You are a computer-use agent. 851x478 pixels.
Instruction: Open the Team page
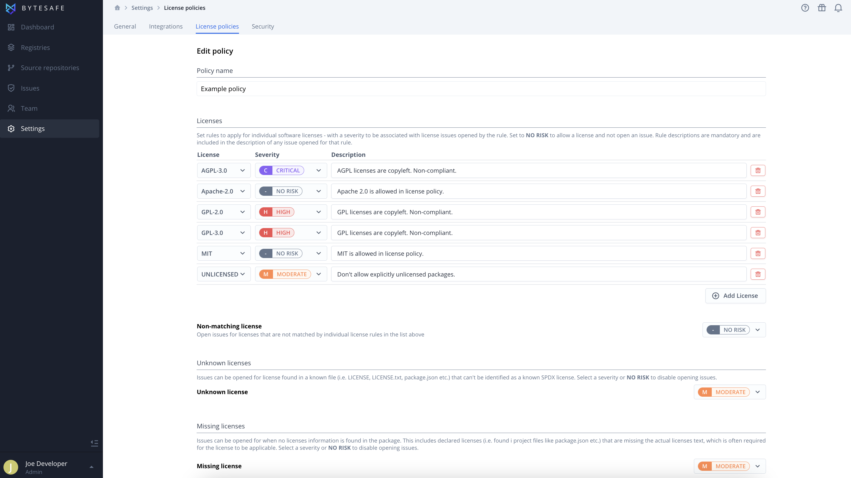tap(50, 108)
